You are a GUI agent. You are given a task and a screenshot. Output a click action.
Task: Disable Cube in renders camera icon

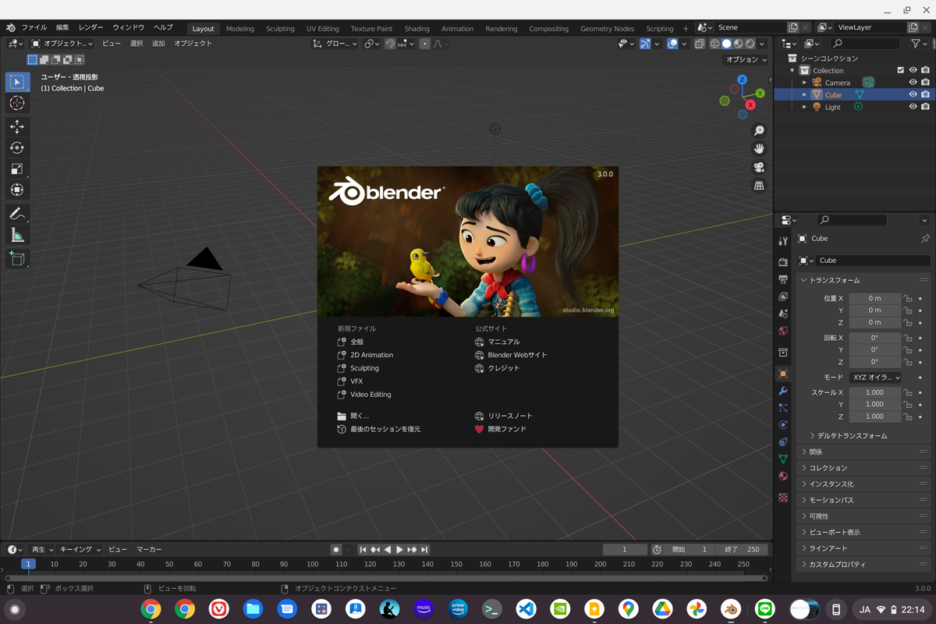(x=925, y=94)
